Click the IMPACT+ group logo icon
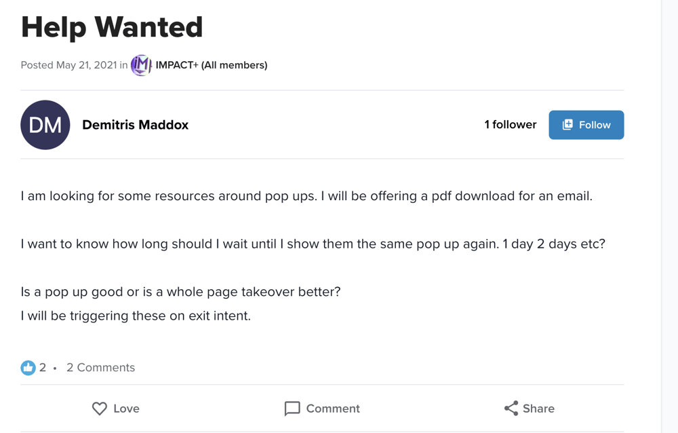The image size is (678, 433). 141,65
